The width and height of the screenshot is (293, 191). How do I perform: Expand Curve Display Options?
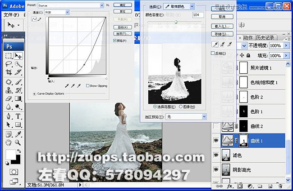(34, 94)
